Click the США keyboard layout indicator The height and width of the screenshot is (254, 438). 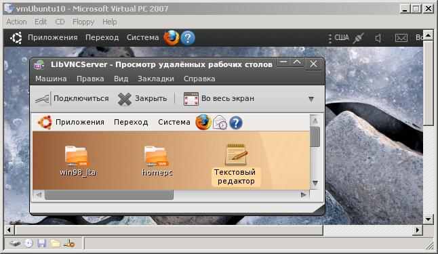pos(341,37)
